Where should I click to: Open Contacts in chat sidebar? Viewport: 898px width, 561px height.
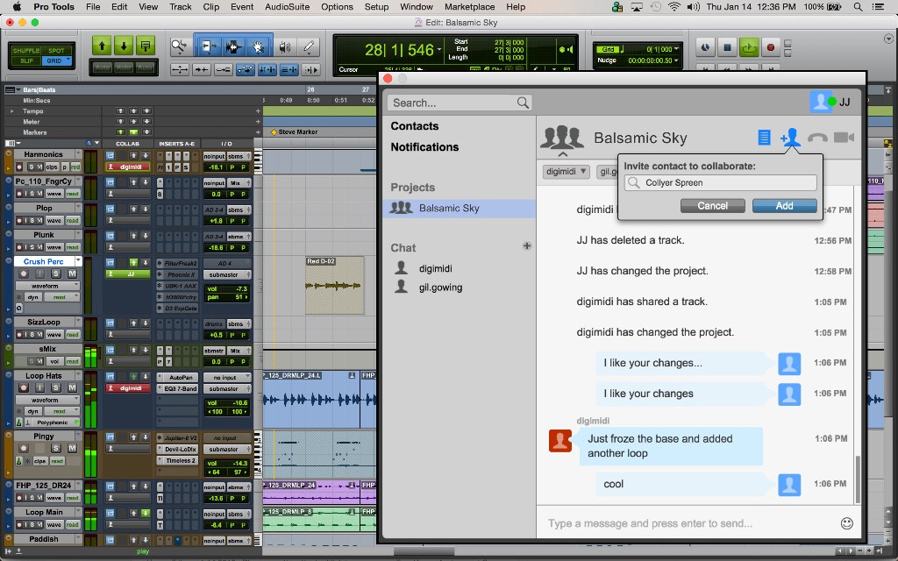click(415, 126)
